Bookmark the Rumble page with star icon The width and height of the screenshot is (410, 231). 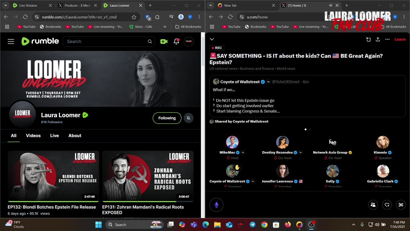[x=134, y=17]
